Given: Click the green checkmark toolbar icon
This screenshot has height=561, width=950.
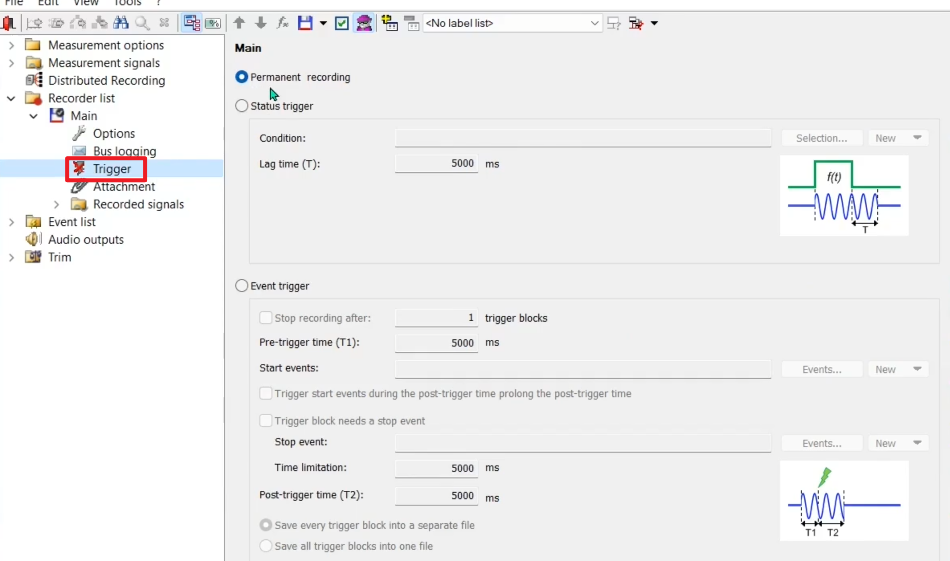Looking at the screenshot, I should pyautogui.click(x=341, y=23).
